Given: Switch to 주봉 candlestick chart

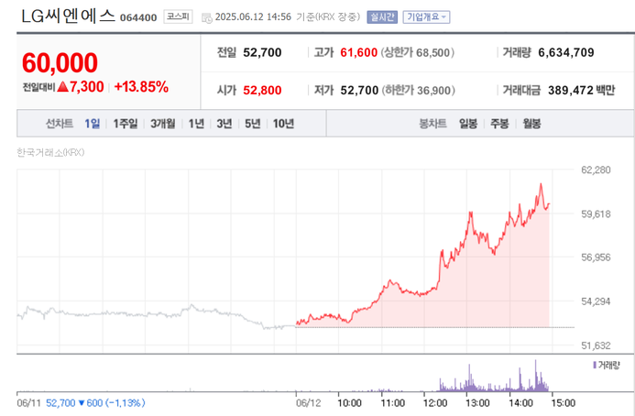Looking at the screenshot, I should [x=499, y=123].
